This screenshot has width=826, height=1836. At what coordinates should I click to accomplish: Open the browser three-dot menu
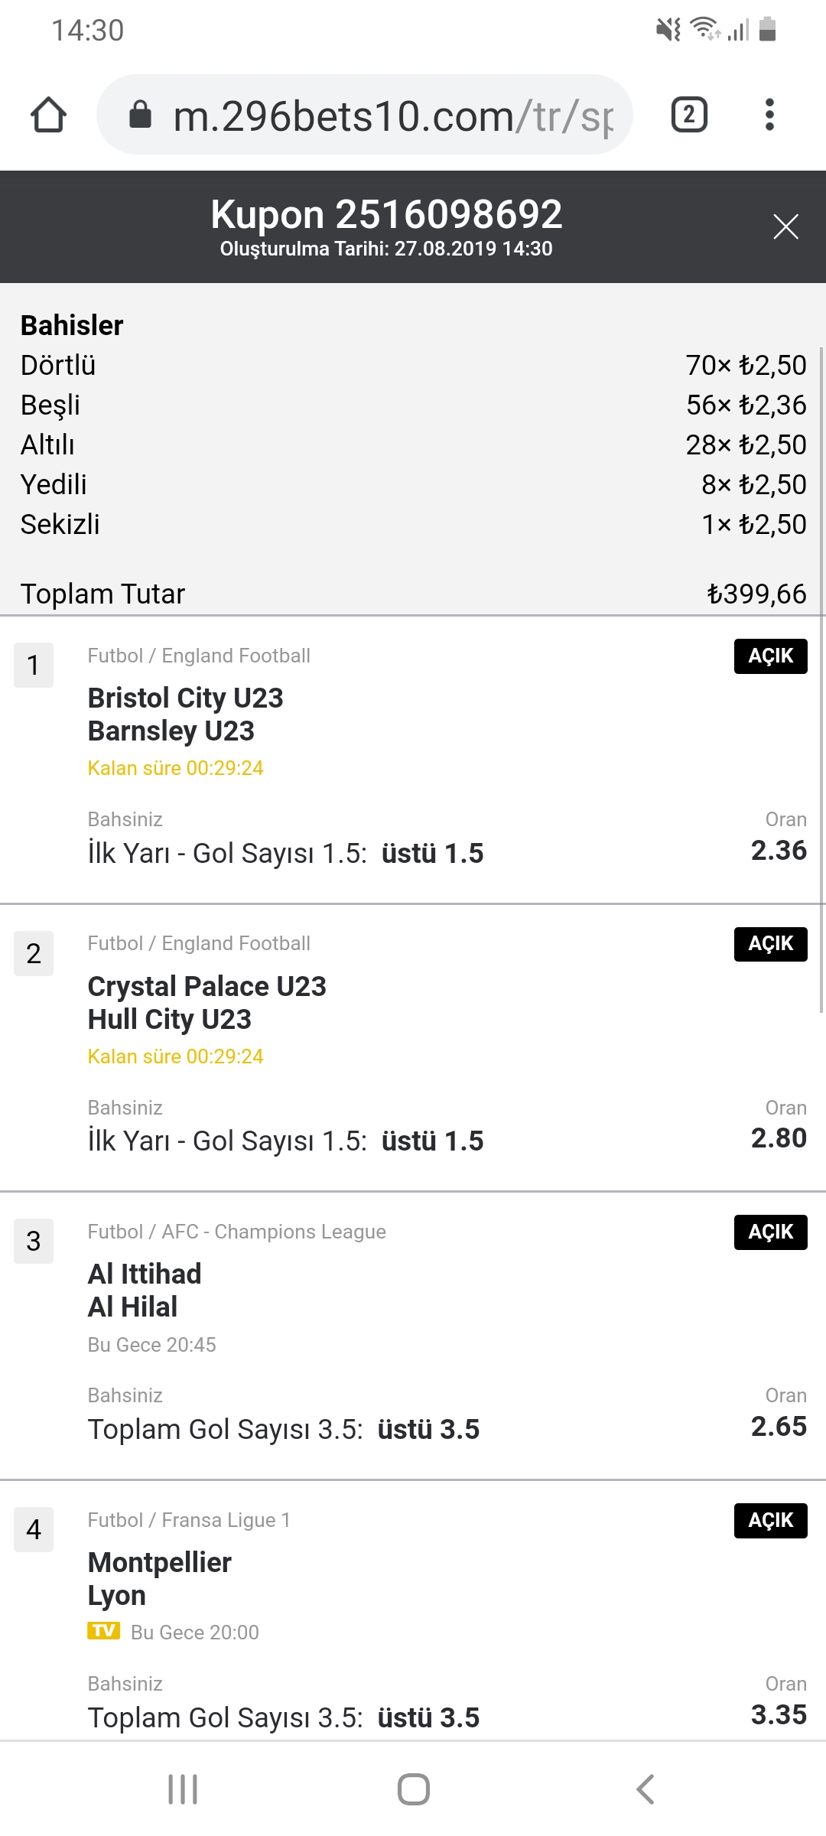click(x=769, y=115)
